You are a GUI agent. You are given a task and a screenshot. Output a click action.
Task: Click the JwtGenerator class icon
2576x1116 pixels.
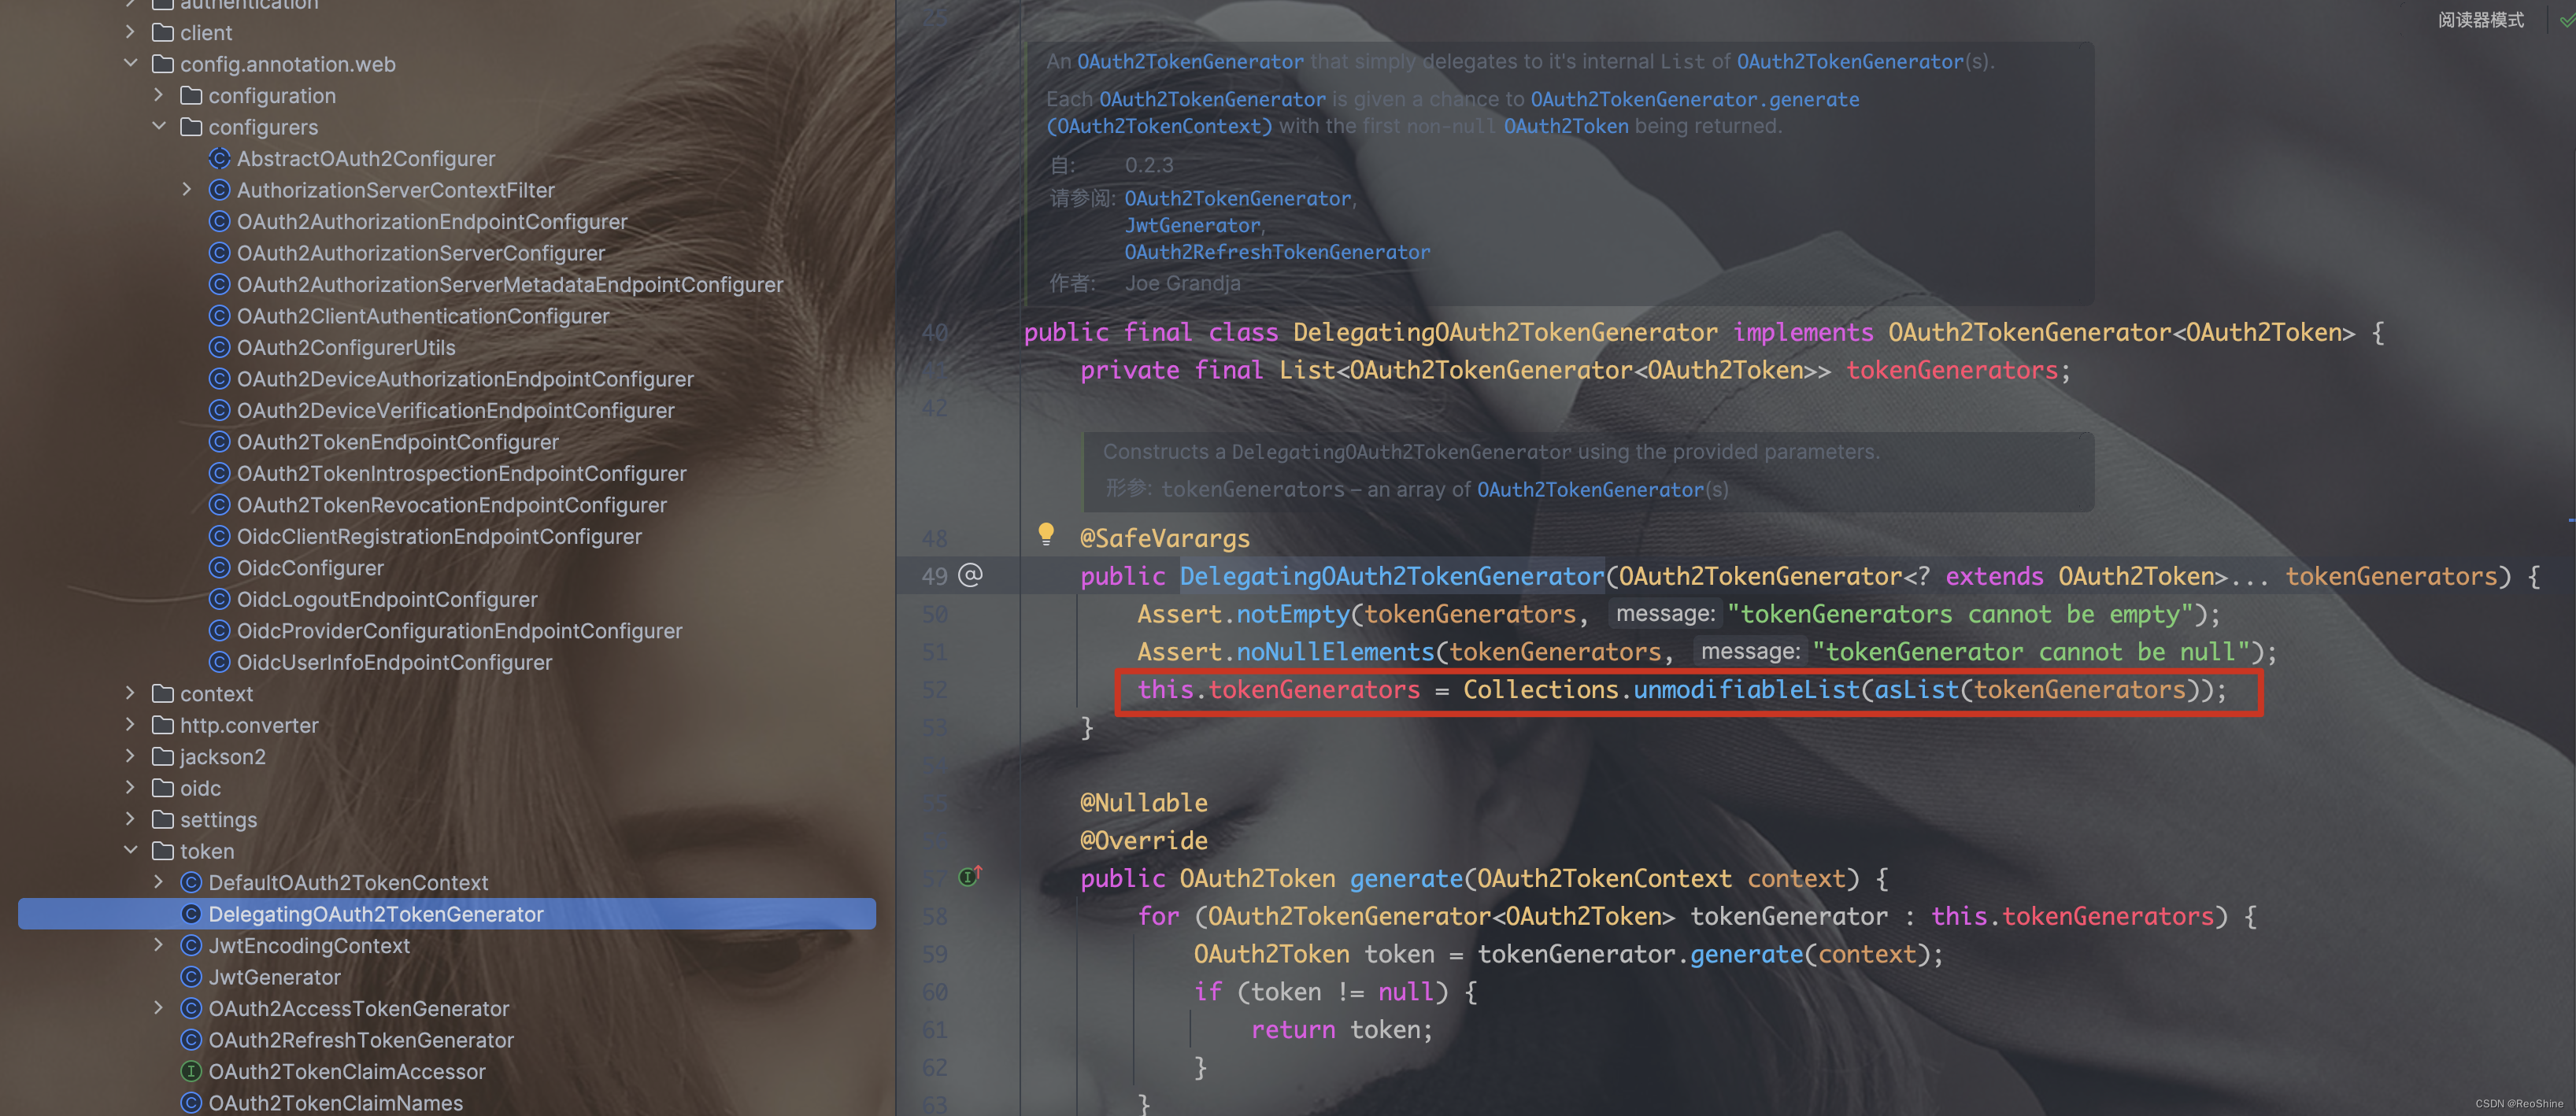pos(191,977)
